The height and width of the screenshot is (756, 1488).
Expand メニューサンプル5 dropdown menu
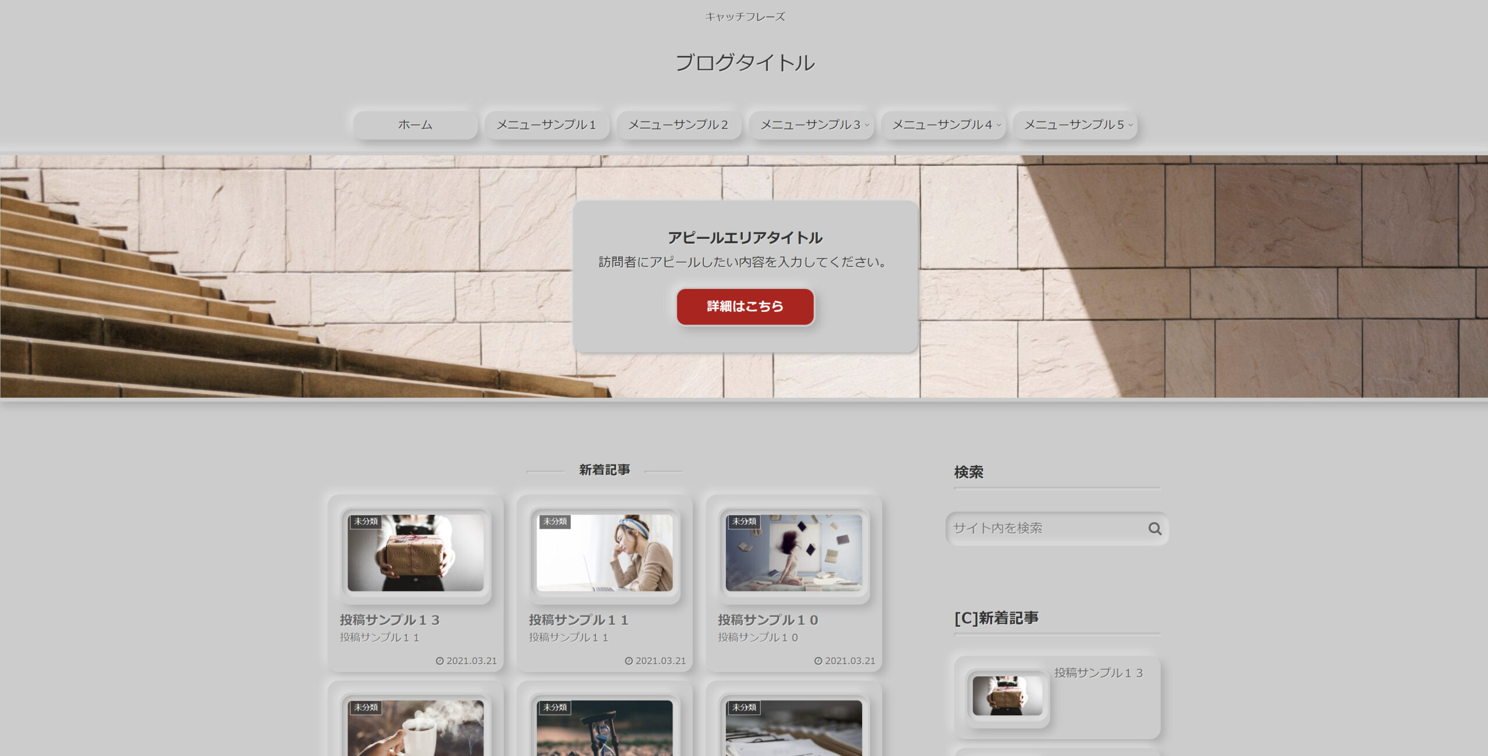pyautogui.click(x=1075, y=124)
